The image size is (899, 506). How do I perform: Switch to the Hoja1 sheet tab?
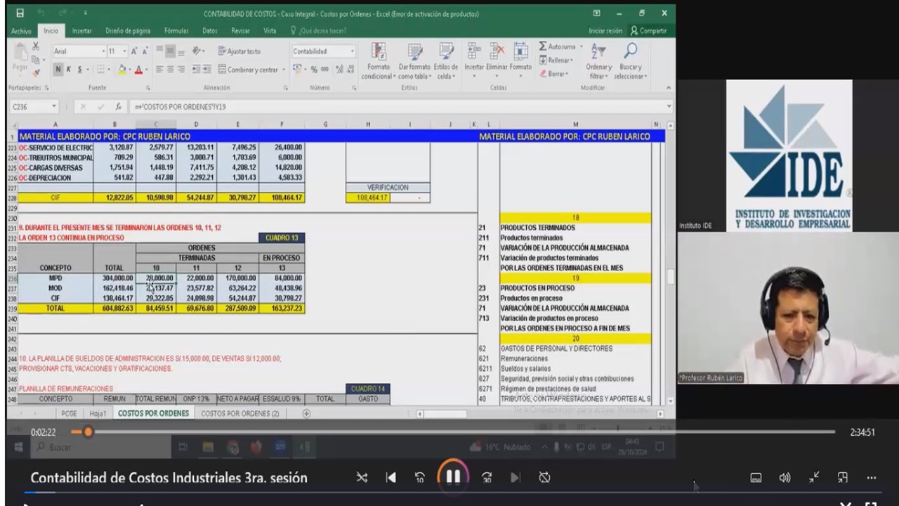pyautogui.click(x=98, y=414)
